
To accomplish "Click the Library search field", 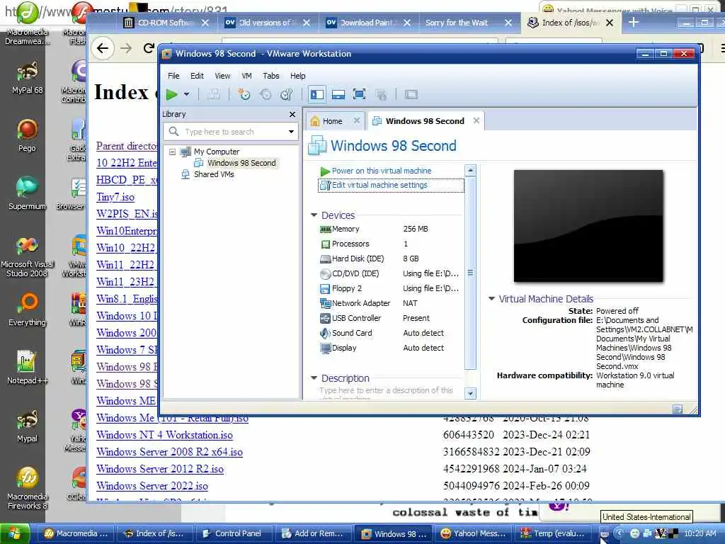I will tap(230, 132).
